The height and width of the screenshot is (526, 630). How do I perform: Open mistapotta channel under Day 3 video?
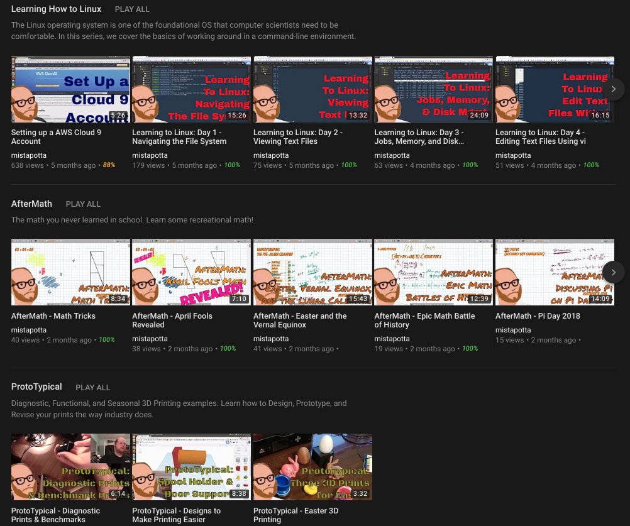[x=392, y=155]
